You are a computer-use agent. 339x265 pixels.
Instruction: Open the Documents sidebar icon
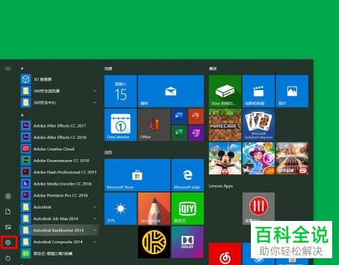click(x=8, y=211)
